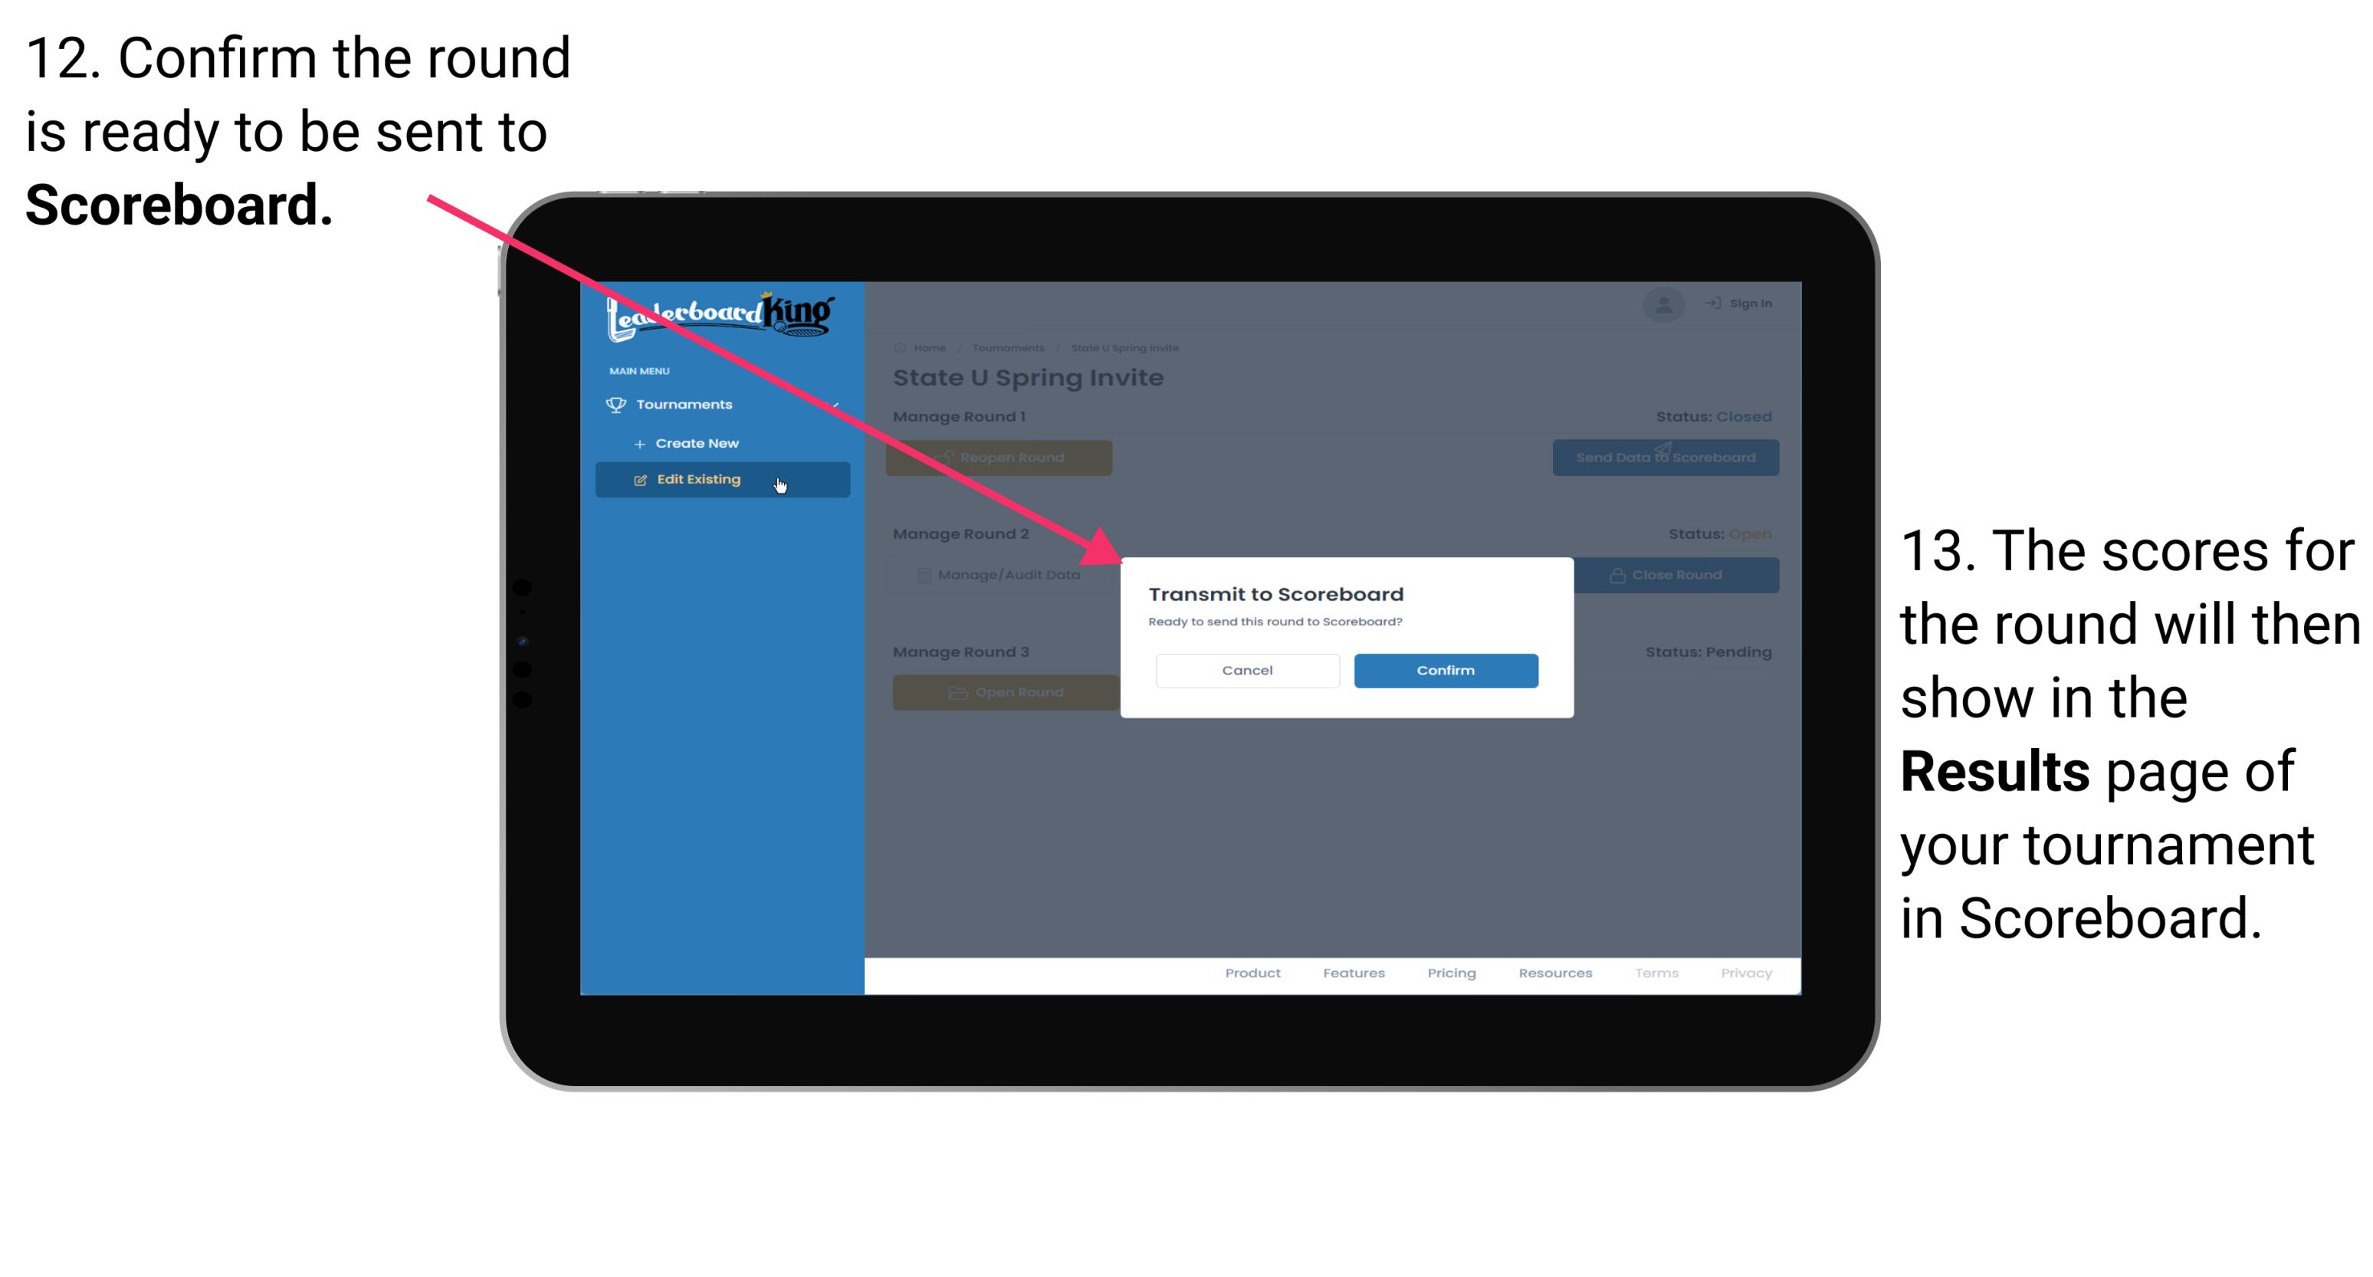Click the Sign In user profile icon
2373x1277 pixels.
[1661, 304]
